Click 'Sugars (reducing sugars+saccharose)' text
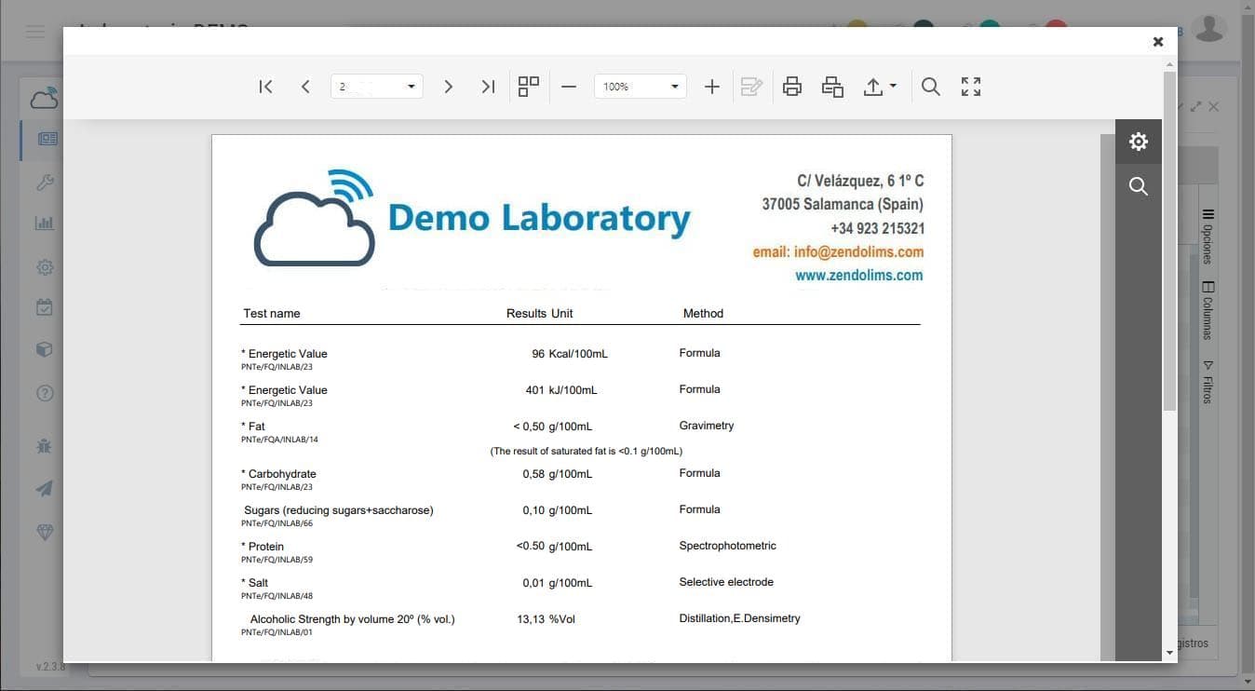The image size is (1255, 691). tap(339, 510)
